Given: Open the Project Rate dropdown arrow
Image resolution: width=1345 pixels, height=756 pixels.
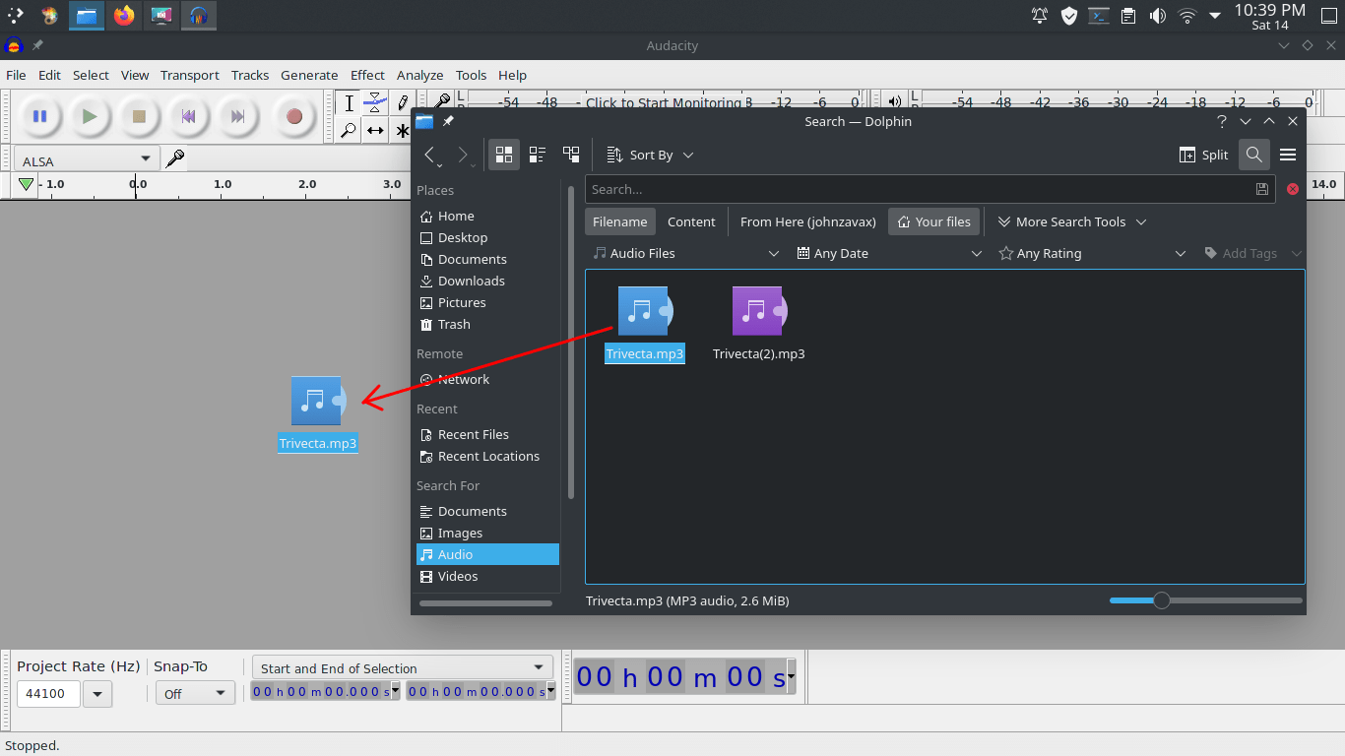Looking at the screenshot, I should [96, 694].
